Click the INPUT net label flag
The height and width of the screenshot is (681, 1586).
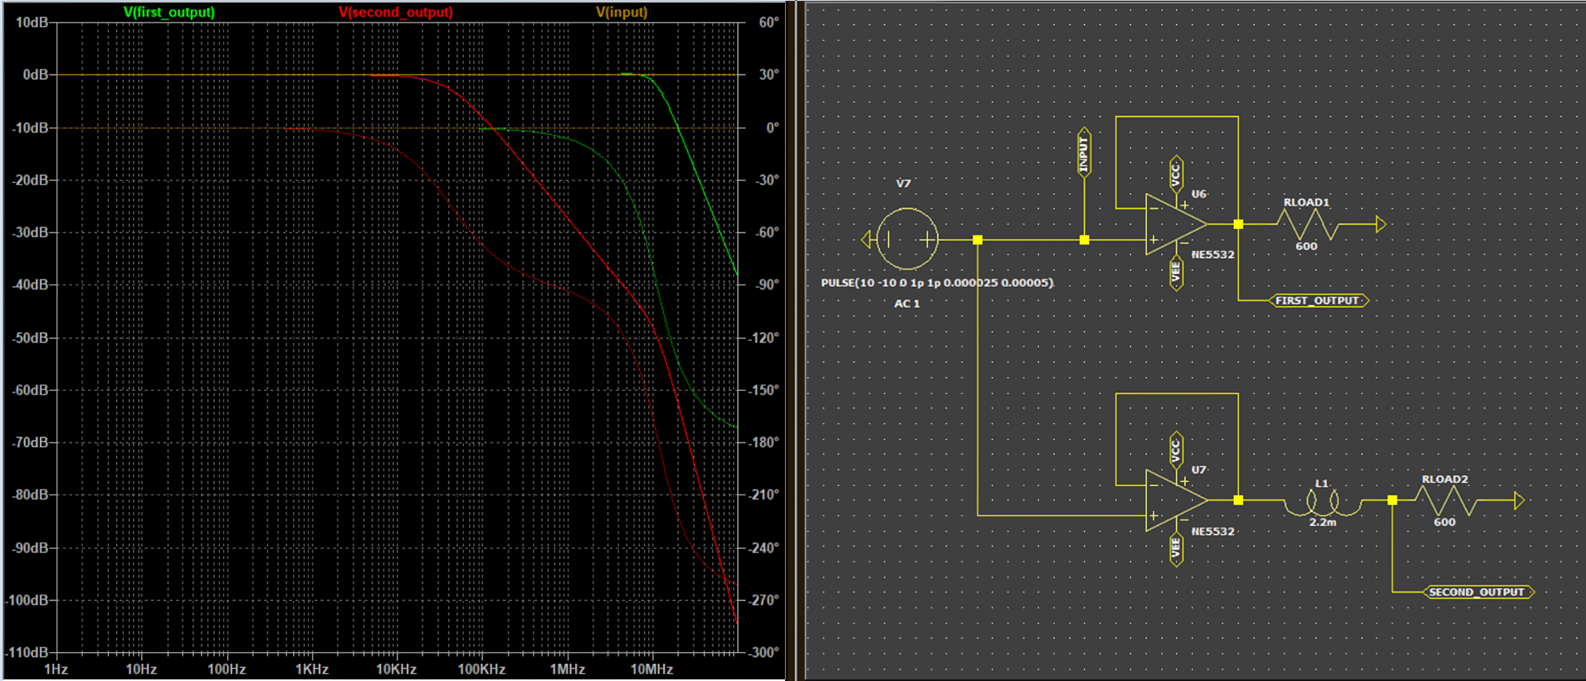[x=1084, y=153]
